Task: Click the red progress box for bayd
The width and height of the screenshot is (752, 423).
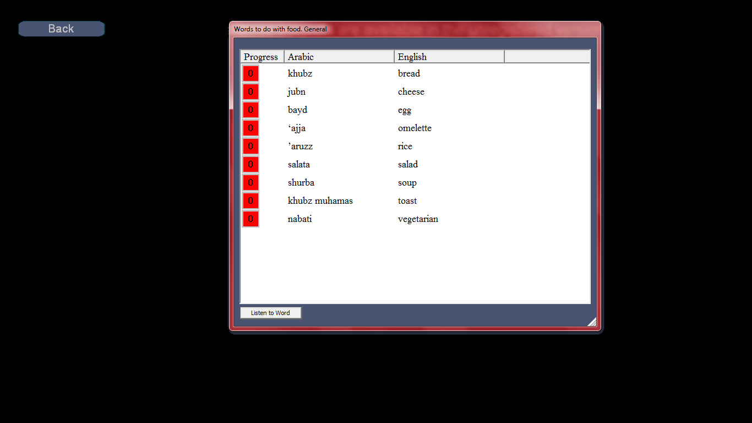Action: (250, 110)
